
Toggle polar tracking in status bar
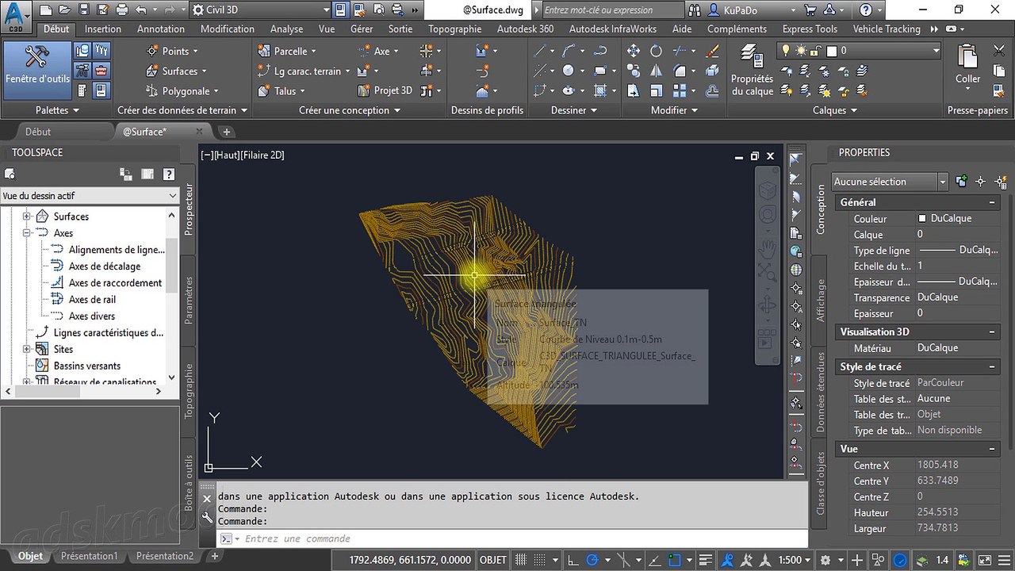tap(592, 560)
